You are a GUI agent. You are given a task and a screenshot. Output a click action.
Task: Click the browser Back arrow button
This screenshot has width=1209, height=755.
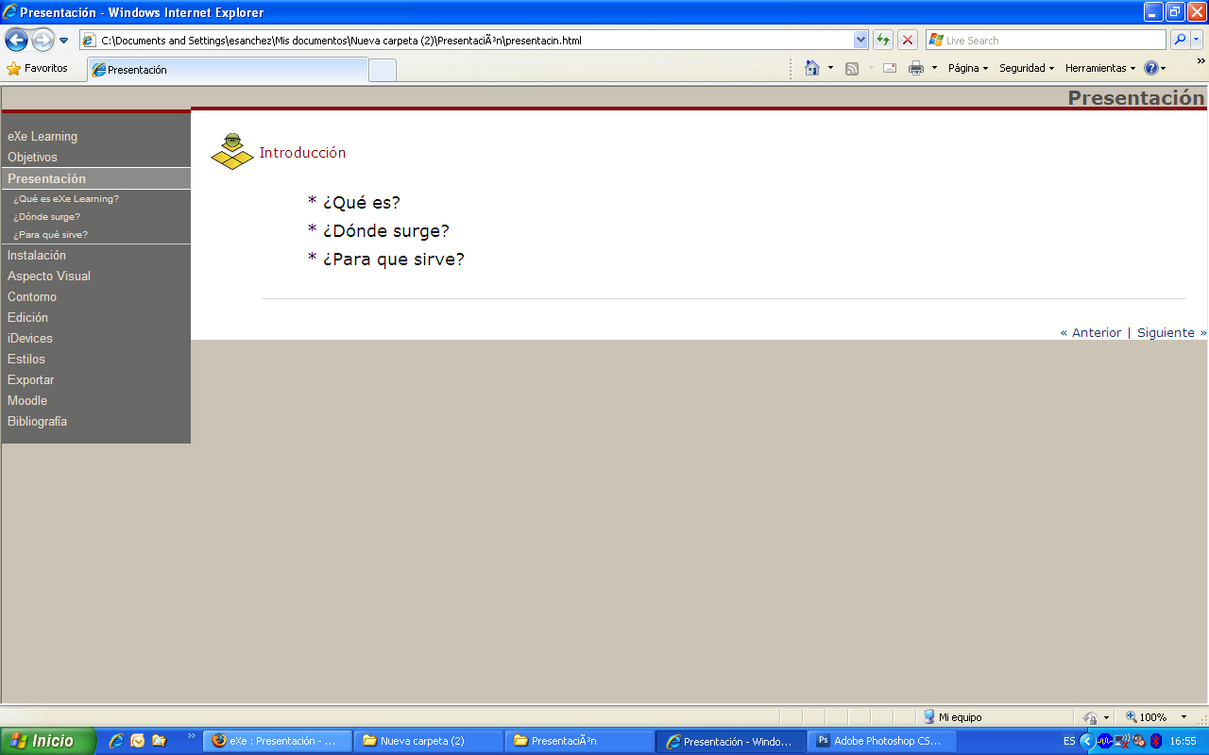(x=16, y=40)
